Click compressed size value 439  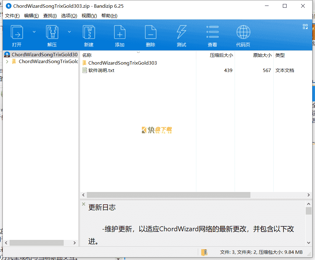click(x=228, y=70)
